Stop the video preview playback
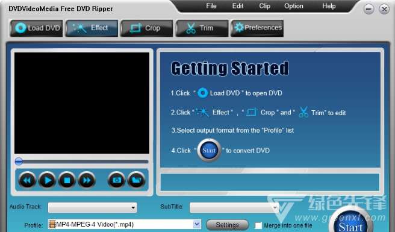The image size is (395, 232). [67, 180]
